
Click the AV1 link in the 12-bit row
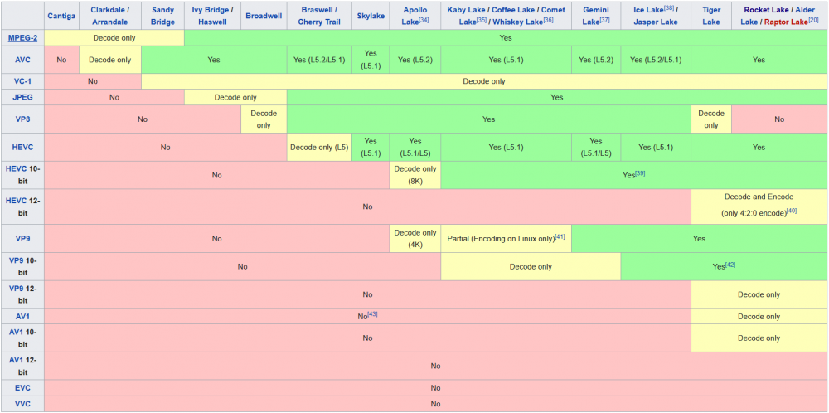(x=17, y=360)
